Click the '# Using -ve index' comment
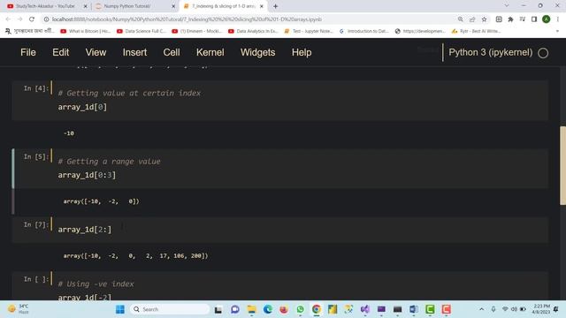Image resolution: width=566 pixels, height=318 pixels. tap(96, 284)
